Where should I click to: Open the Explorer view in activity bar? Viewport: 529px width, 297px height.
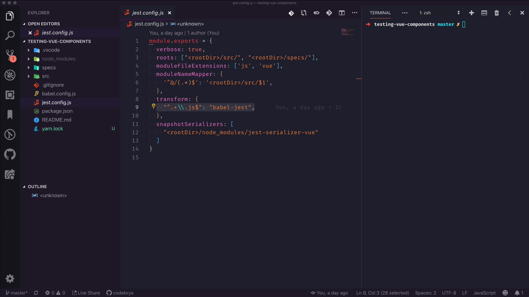[10, 16]
